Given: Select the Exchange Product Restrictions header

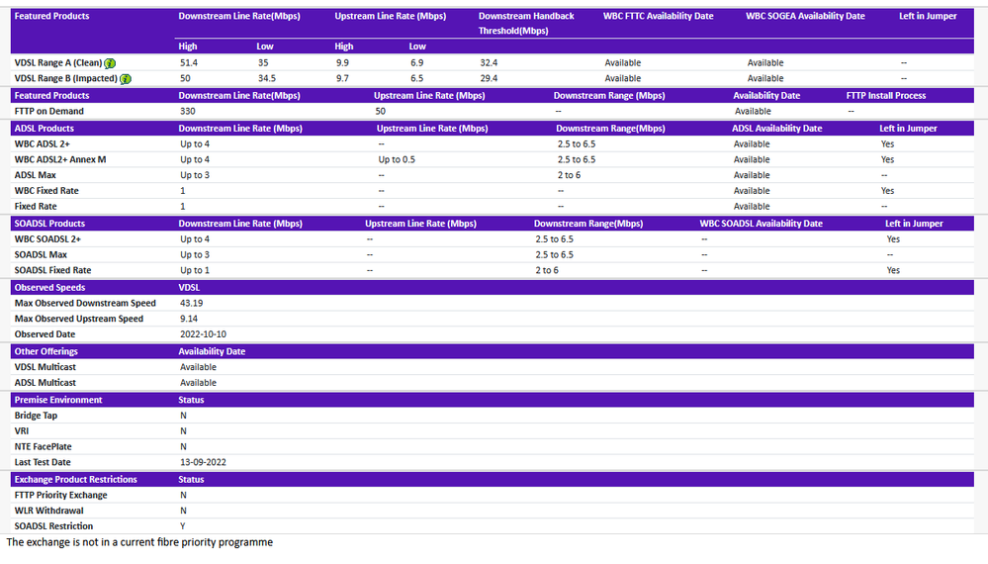Looking at the screenshot, I should tap(75, 479).
